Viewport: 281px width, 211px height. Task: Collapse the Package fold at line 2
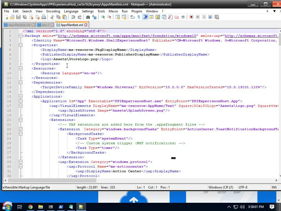tap(21, 36)
